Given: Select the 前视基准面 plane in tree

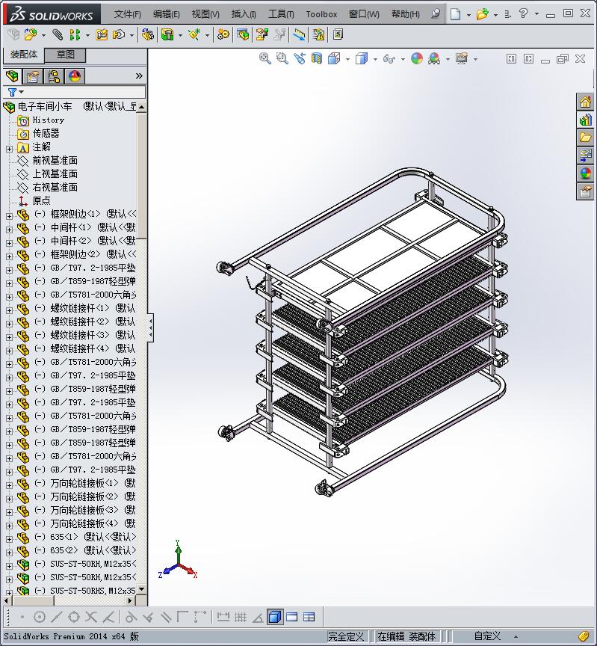Looking at the screenshot, I should tap(55, 160).
